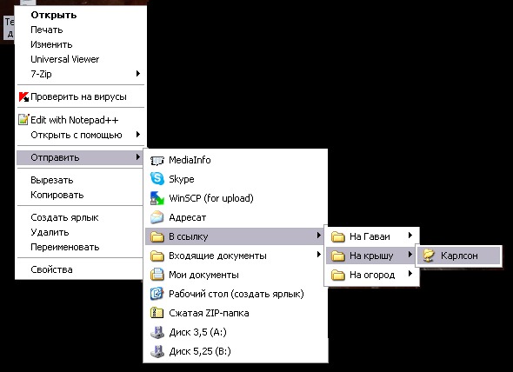The width and height of the screenshot is (513, 372).
Task: Click the Рабочий стол shortcut icon
Action: tap(157, 294)
